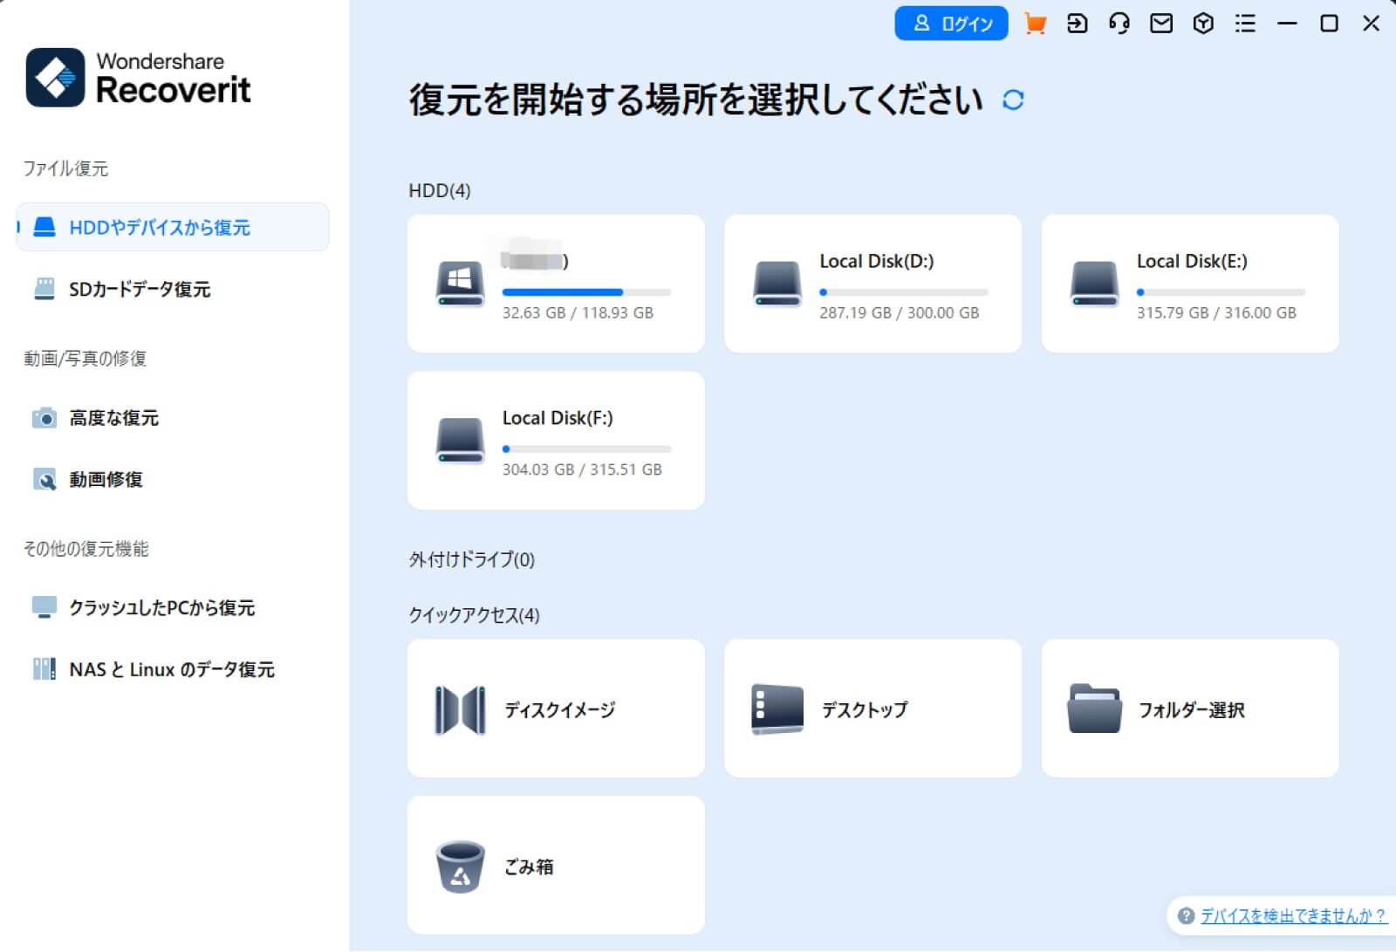Select SDカードデータ復元 in sidebar

click(173, 289)
